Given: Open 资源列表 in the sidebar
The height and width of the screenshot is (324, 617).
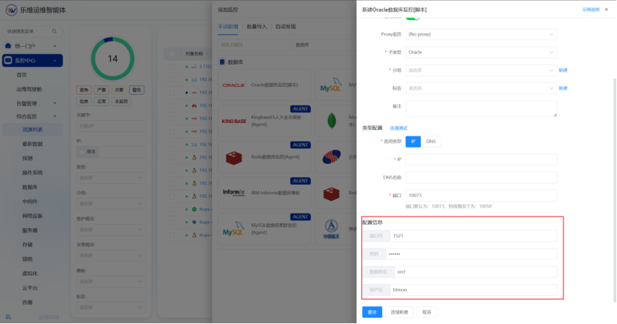Looking at the screenshot, I should pyautogui.click(x=32, y=130).
